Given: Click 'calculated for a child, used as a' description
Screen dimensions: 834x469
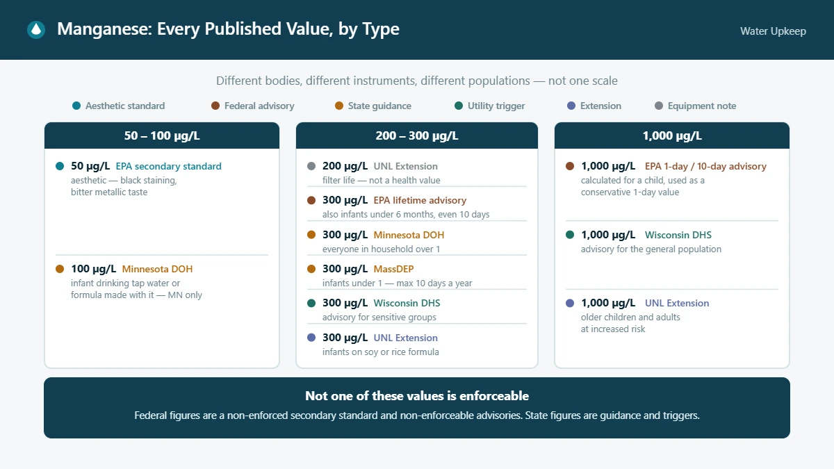Looking at the screenshot, I should pyautogui.click(x=643, y=180).
